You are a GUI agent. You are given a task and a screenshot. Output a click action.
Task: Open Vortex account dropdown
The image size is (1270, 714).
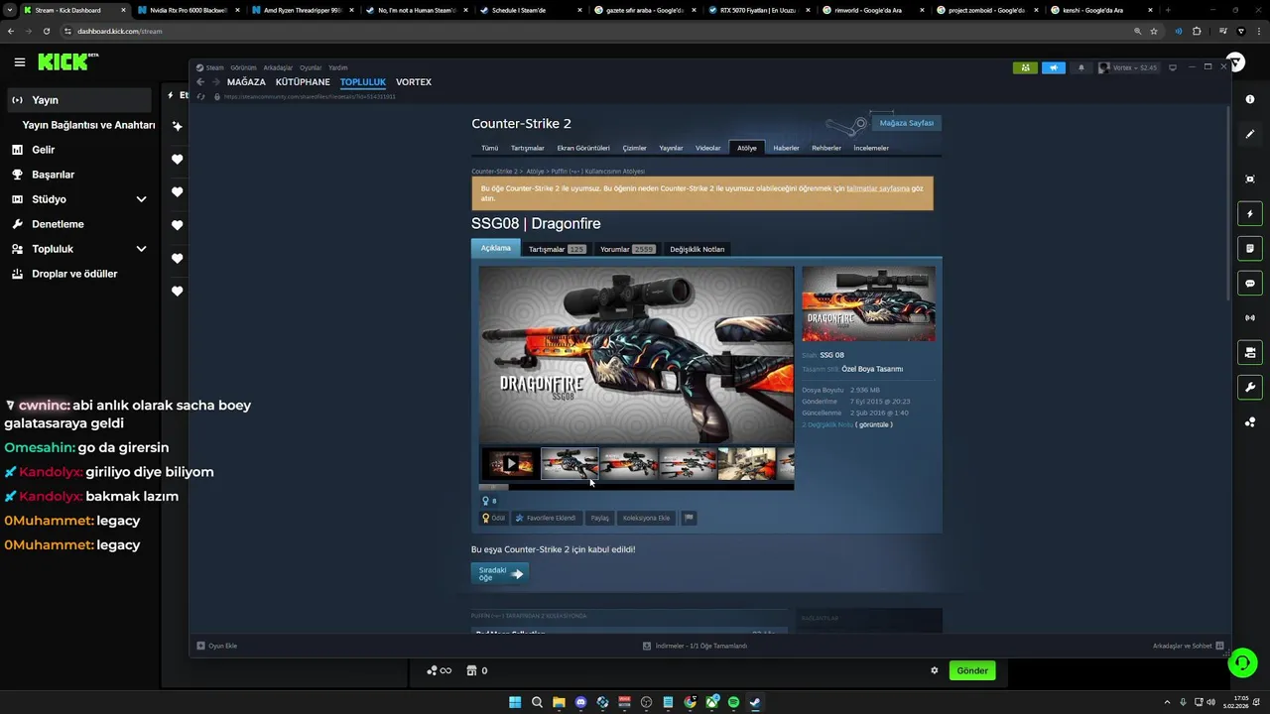[1129, 67]
